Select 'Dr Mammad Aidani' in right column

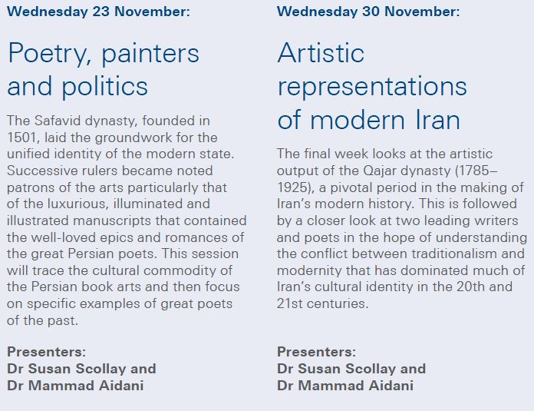pyautogui.click(x=345, y=386)
